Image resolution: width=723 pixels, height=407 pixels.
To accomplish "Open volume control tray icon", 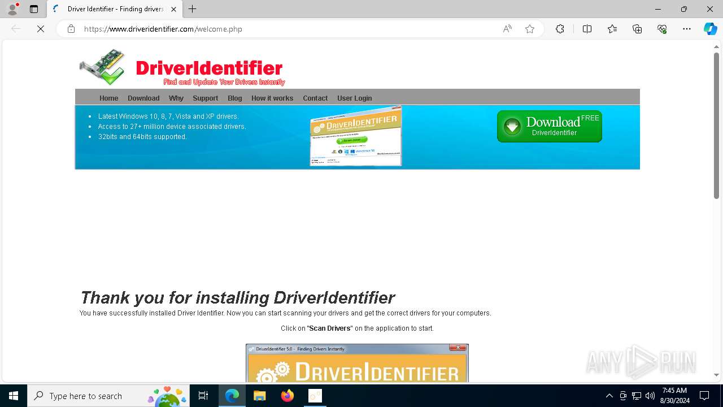I will 650,396.
